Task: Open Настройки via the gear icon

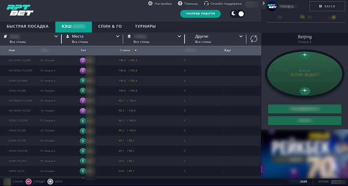Action: (x=150, y=4)
